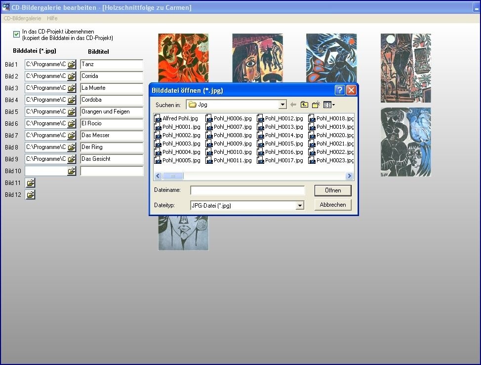
Task: Go back to previous folder in dialog
Action: pyautogui.click(x=293, y=105)
